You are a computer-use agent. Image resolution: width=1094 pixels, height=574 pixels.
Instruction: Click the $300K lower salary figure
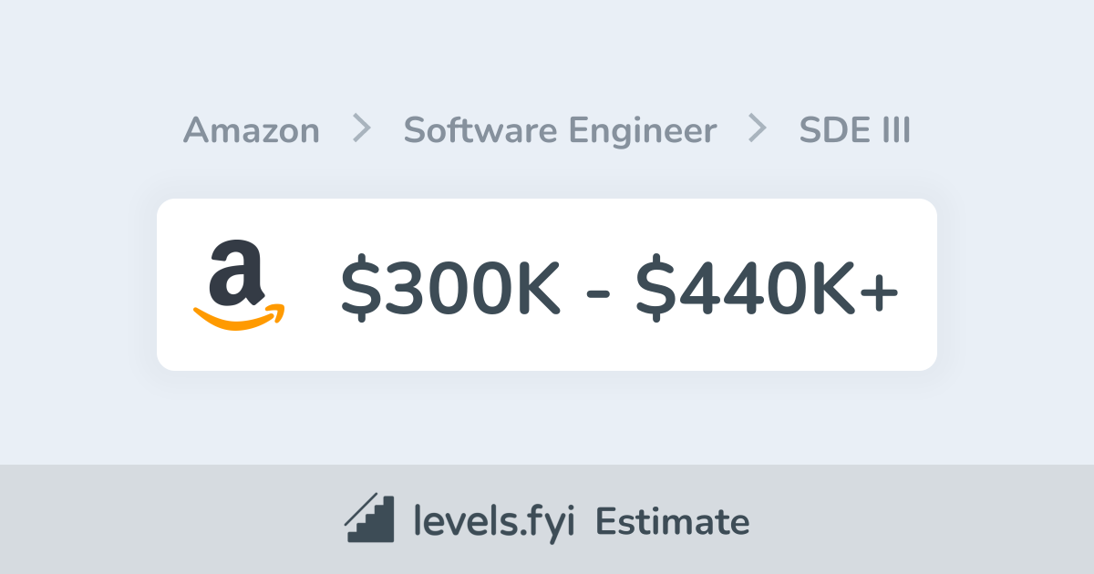pos(450,285)
